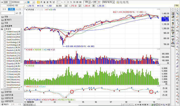Click the 60 interval button
180x106 pixels.
(x=80, y=2)
